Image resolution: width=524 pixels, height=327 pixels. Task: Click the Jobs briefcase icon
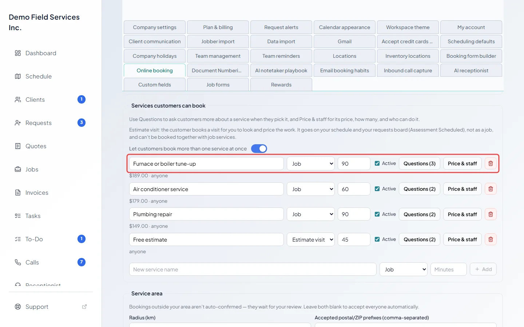[x=18, y=169]
